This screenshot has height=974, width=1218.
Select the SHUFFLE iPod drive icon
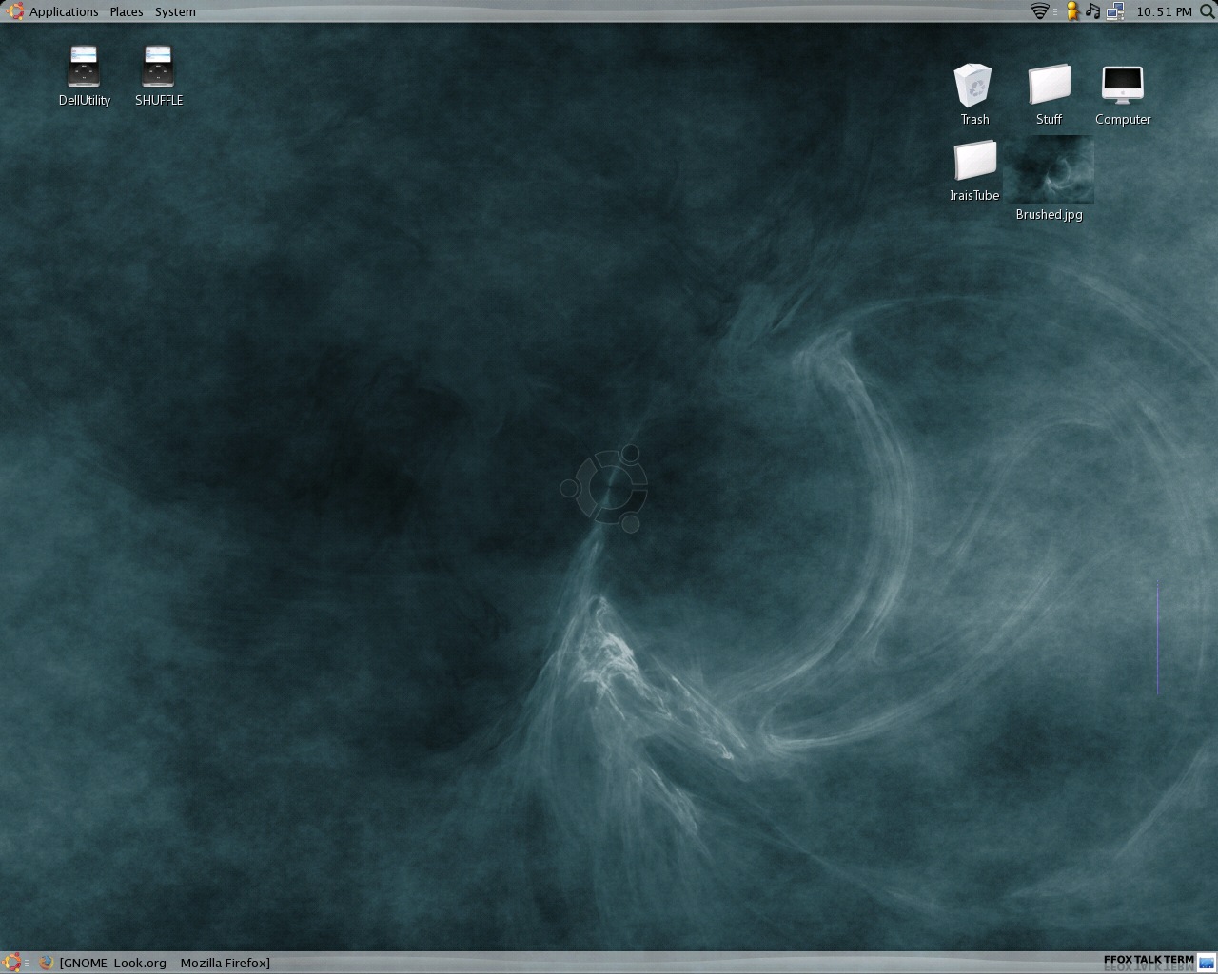click(x=158, y=67)
